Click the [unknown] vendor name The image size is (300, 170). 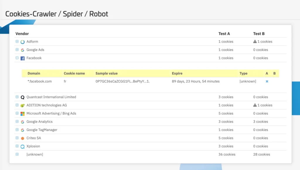tap(35, 154)
